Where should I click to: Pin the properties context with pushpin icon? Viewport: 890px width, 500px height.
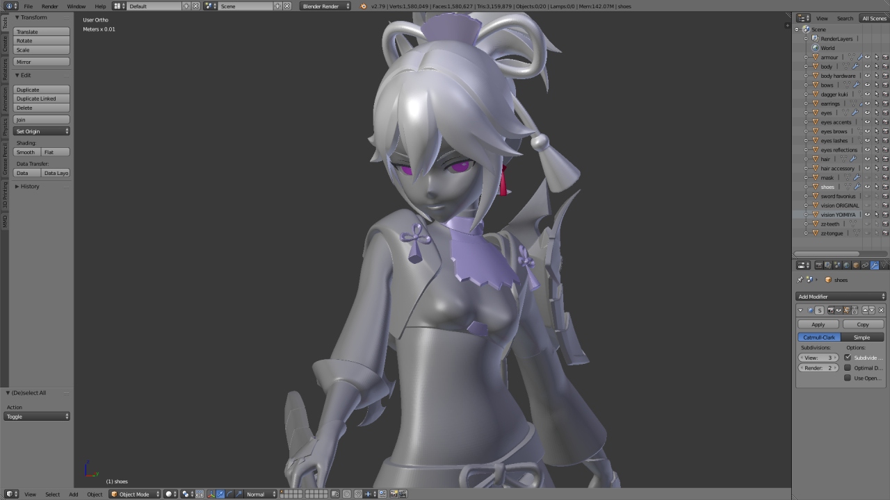(x=800, y=280)
